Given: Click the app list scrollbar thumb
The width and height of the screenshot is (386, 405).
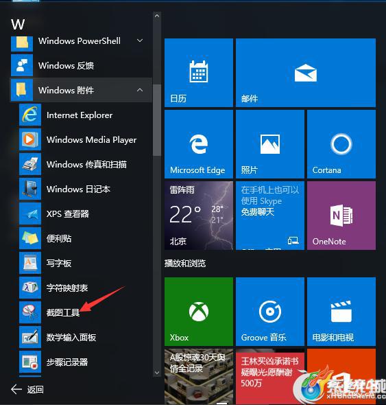Looking at the screenshot, I should 157,120.
